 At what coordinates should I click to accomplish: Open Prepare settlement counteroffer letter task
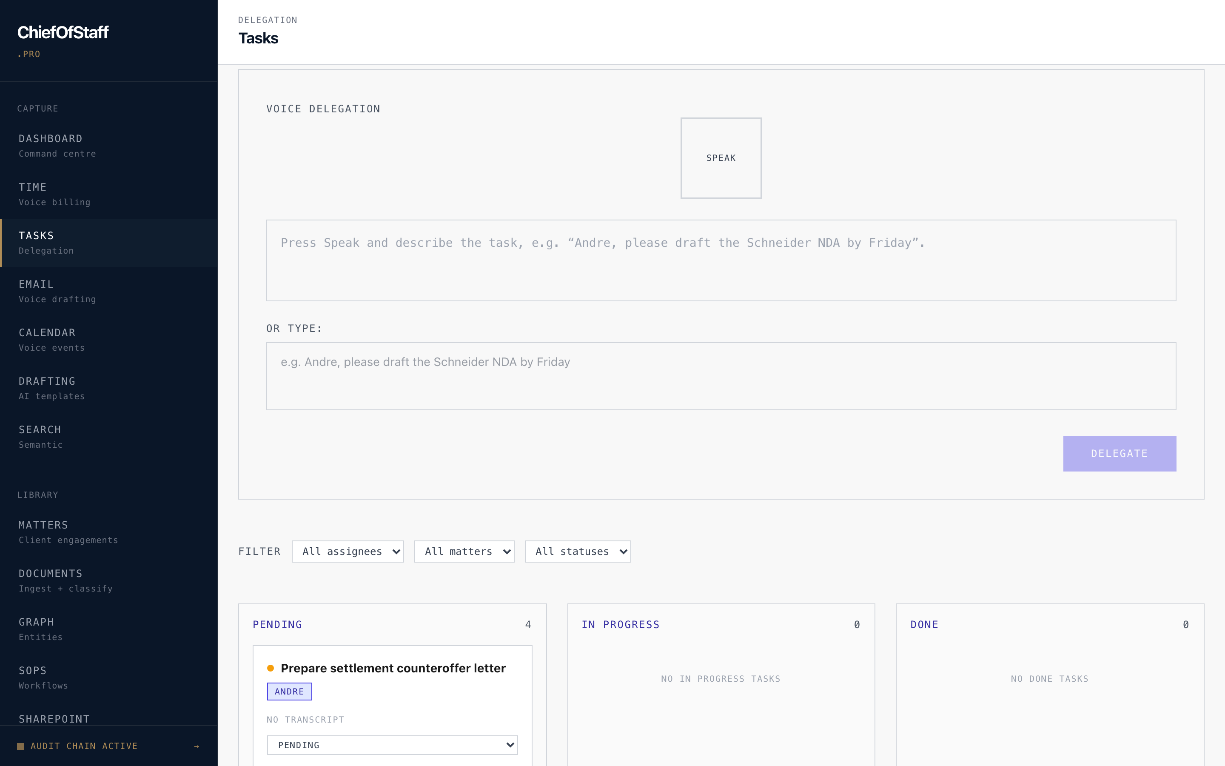[x=393, y=668]
